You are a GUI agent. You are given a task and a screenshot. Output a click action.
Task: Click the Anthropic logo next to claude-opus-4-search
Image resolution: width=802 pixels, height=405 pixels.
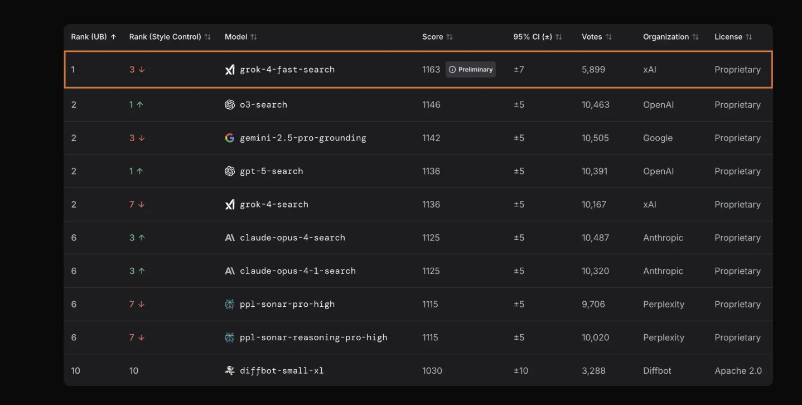[229, 238]
